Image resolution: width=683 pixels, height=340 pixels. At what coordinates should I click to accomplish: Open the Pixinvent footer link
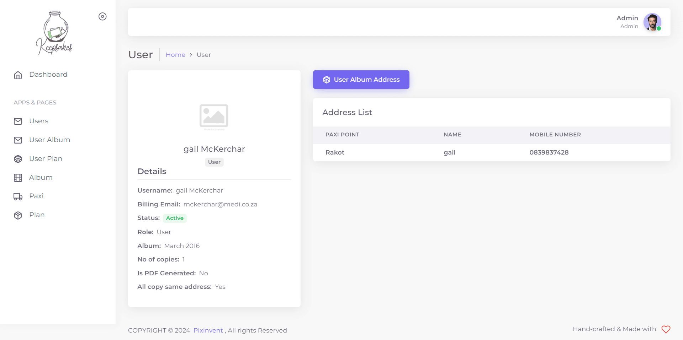coord(208,330)
